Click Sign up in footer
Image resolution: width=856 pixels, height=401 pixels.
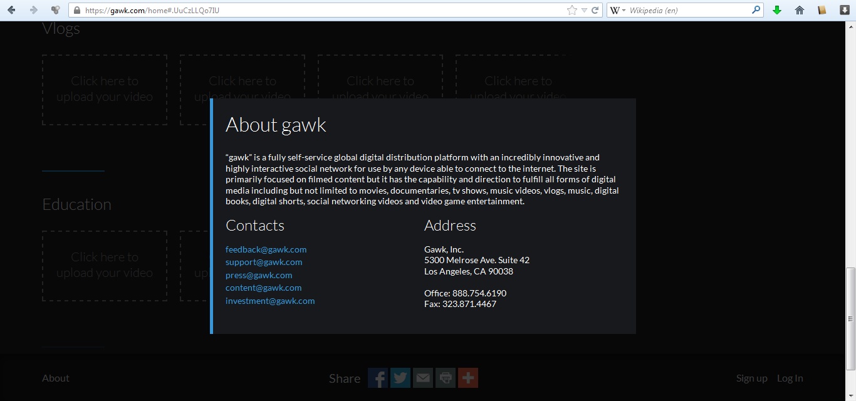(x=751, y=378)
